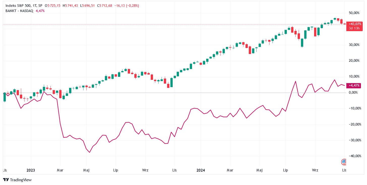This screenshot has width=367, height=185.
Task: Click the close price C5712,68
Action: (105, 6)
